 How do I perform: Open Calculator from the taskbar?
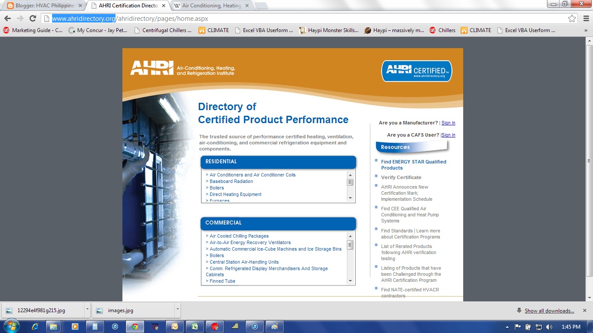(x=95, y=326)
